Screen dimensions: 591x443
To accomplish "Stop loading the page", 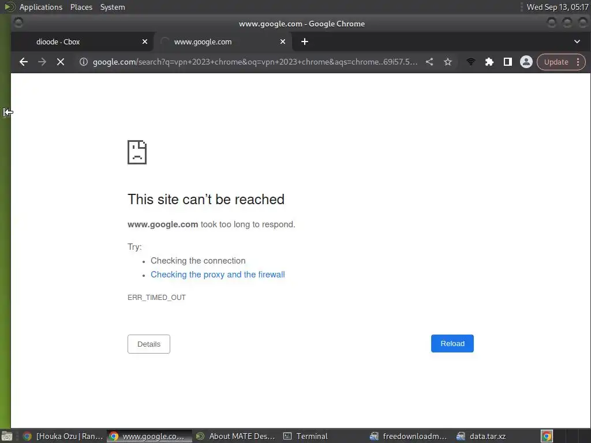I will [x=60, y=62].
